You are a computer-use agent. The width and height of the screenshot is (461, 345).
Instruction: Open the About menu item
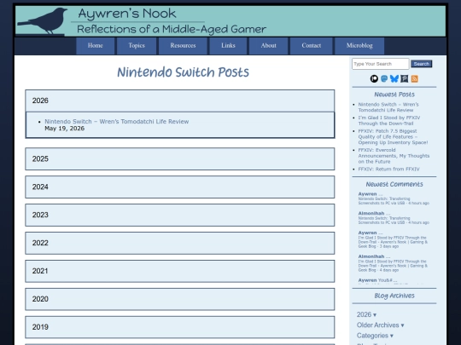[x=268, y=46]
